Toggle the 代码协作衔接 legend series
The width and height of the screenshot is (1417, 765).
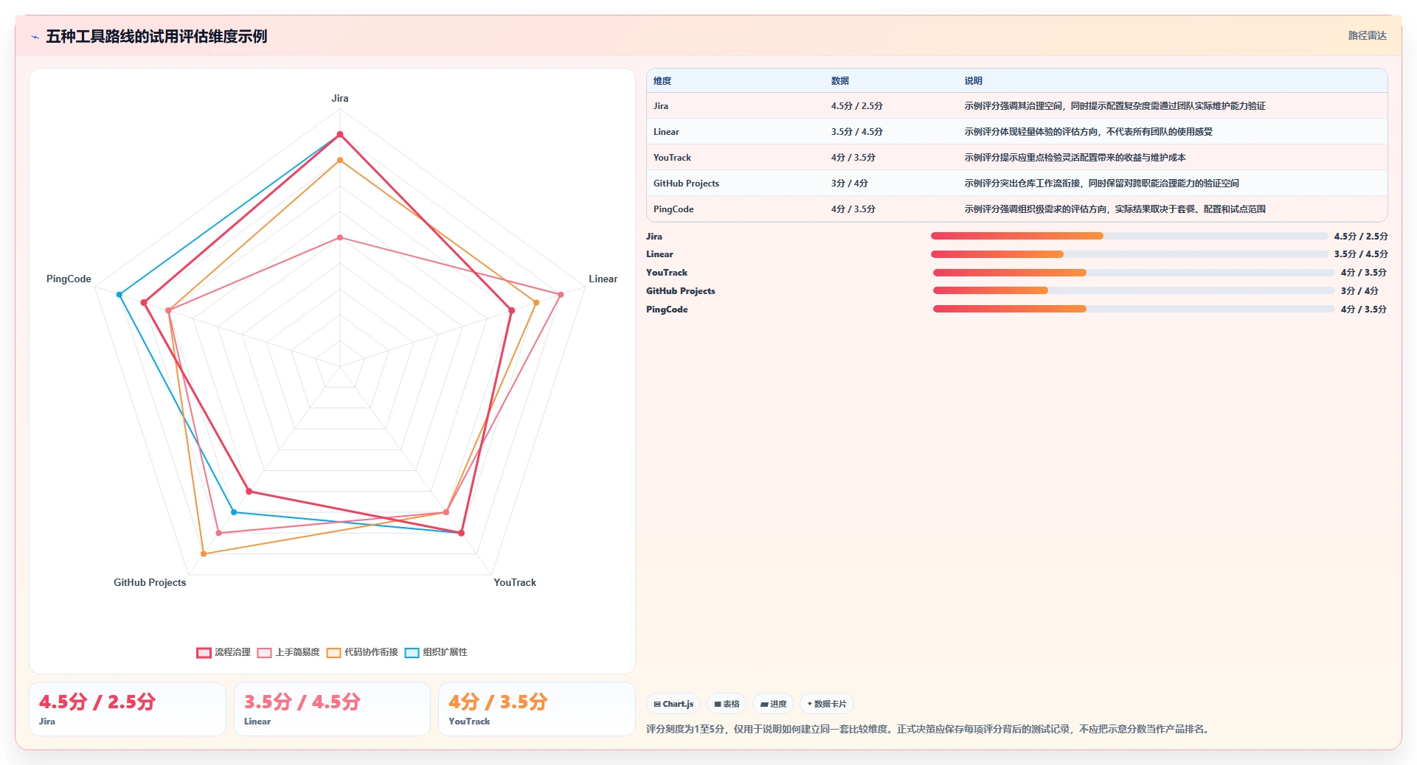pyautogui.click(x=362, y=652)
